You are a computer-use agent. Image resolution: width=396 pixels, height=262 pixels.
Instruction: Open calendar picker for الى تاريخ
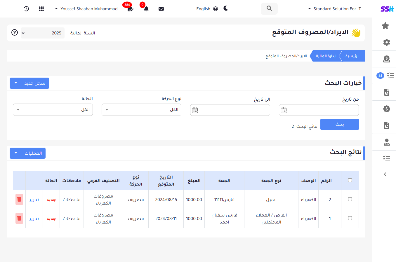point(195,110)
